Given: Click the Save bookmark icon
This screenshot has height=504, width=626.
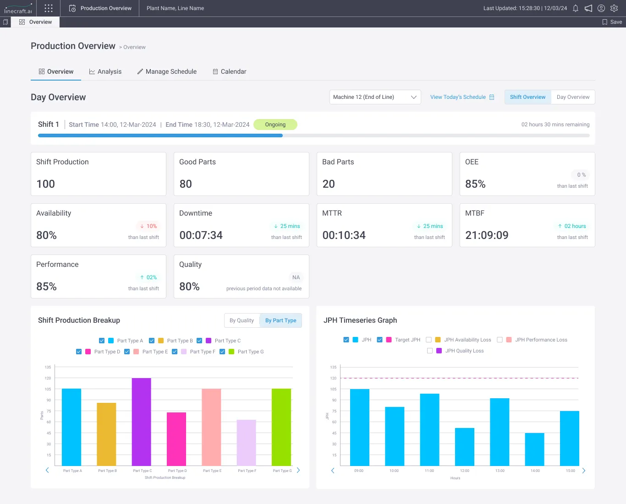Looking at the screenshot, I should click(605, 22).
